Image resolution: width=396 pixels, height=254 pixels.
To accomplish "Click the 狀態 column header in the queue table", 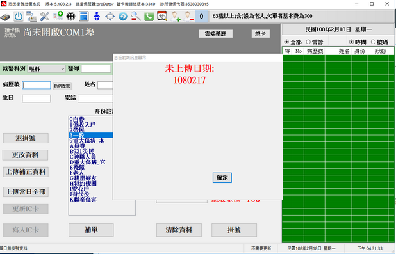I will click(378, 51).
